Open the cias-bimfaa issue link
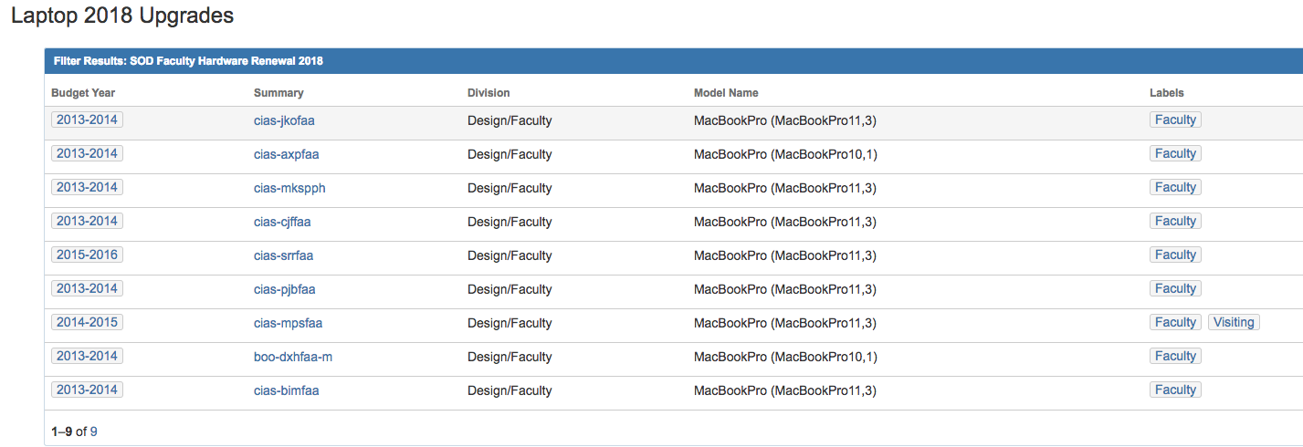1303x447 pixels. point(286,390)
